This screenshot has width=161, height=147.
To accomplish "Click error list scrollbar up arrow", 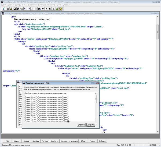I will (96, 93).
